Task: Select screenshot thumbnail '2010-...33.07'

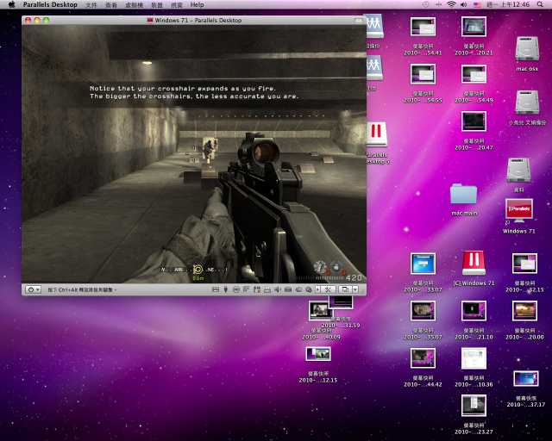Action: click(423, 264)
